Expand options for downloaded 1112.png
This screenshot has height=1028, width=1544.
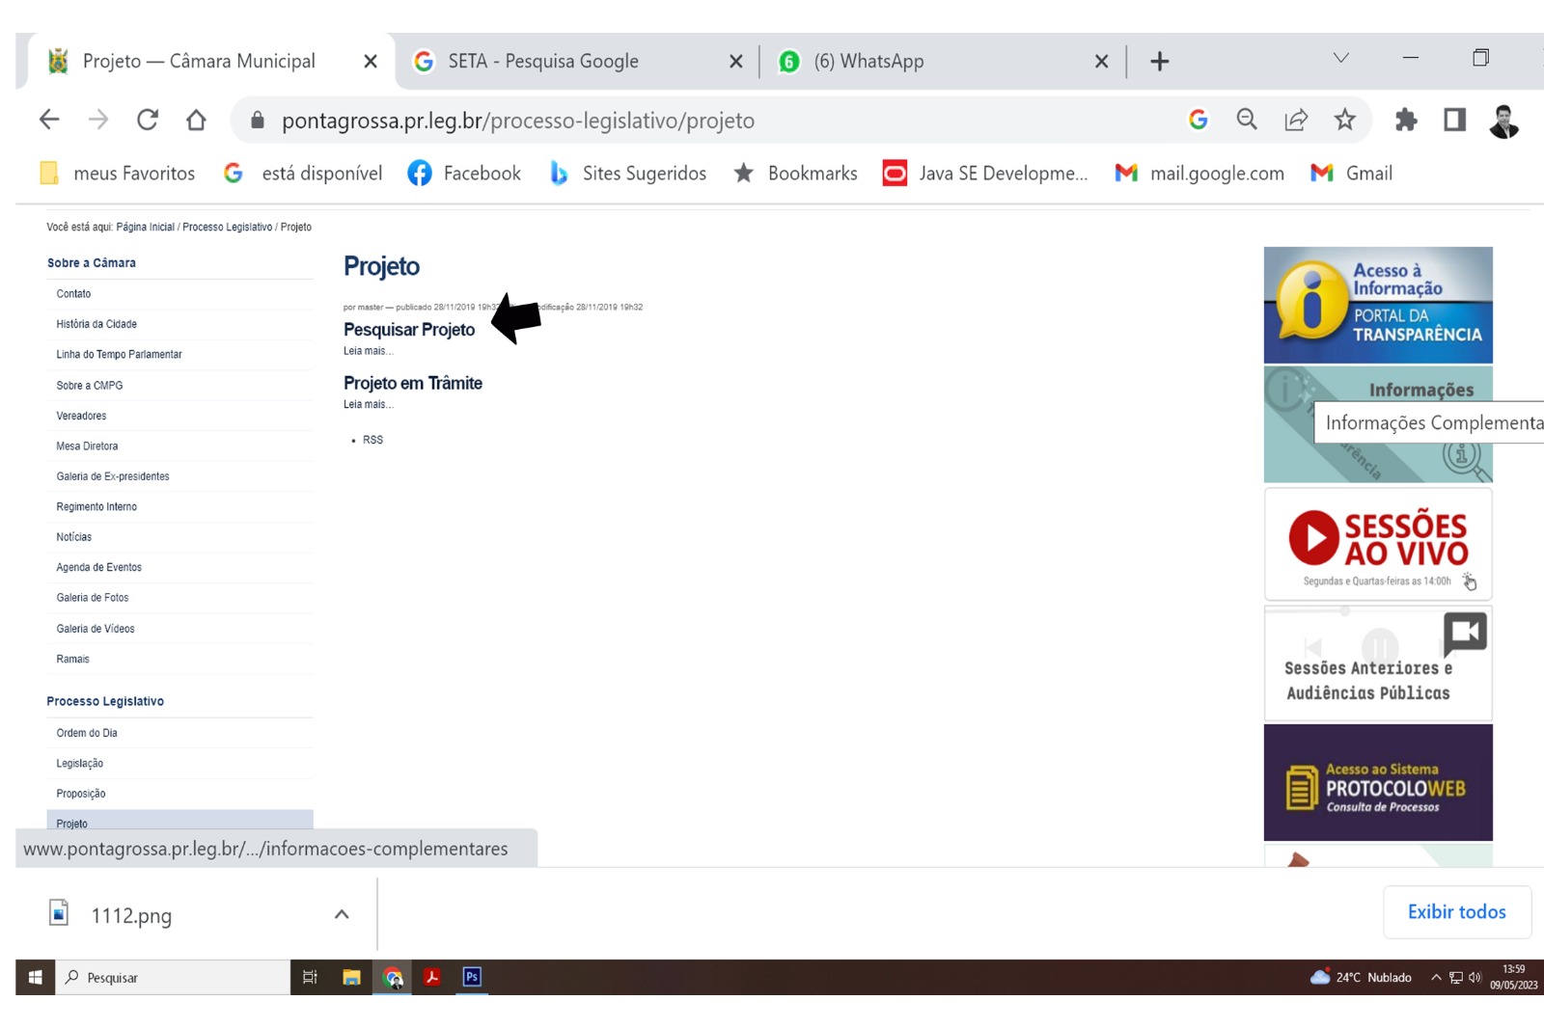pyautogui.click(x=342, y=914)
